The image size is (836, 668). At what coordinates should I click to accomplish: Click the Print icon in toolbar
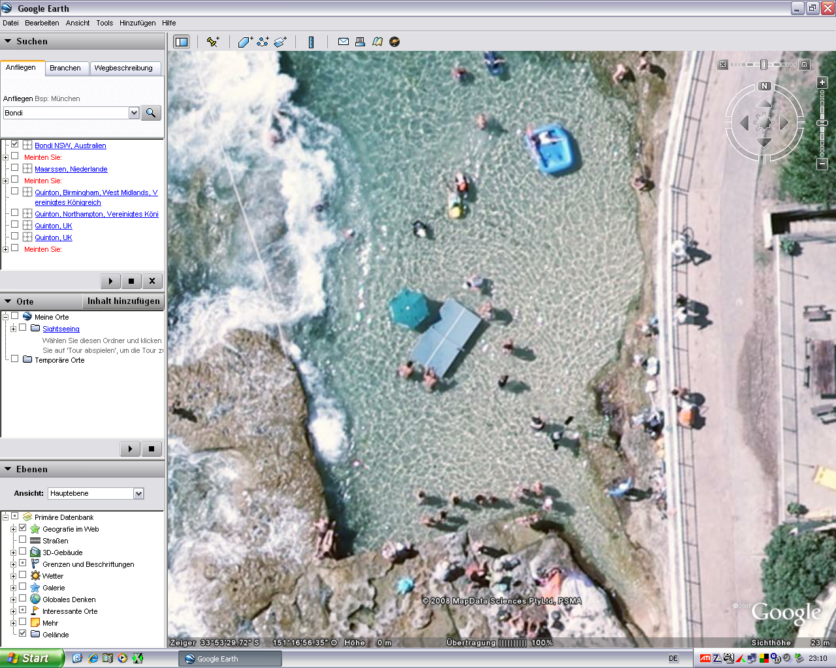tap(360, 42)
